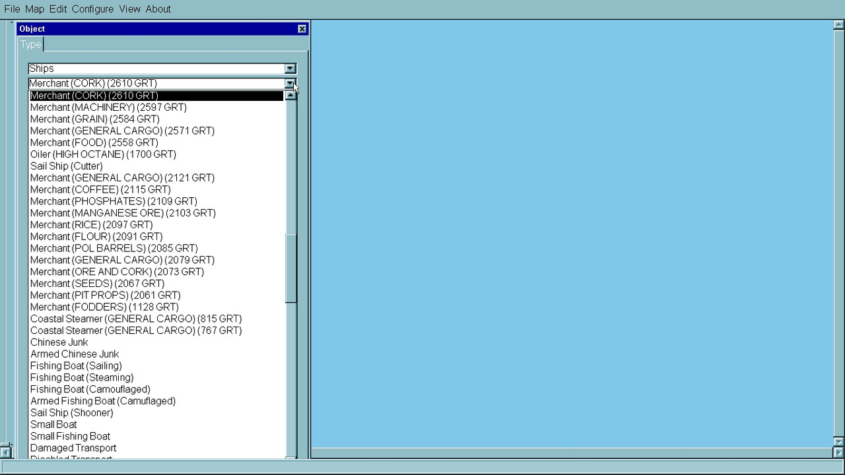Open the Configure menu
Screen dimensions: 845x475
pyautogui.click(x=92, y=9)
